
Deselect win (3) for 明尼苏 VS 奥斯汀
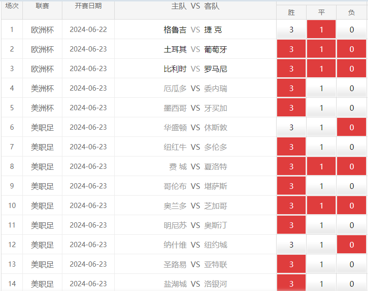[291, 225]
